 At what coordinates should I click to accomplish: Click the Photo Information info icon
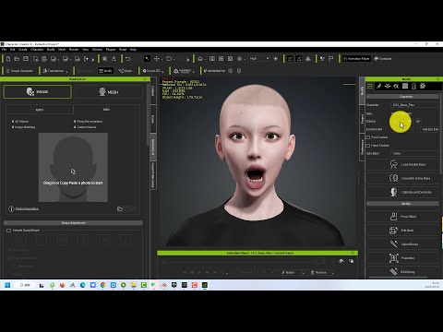[11, 209]
